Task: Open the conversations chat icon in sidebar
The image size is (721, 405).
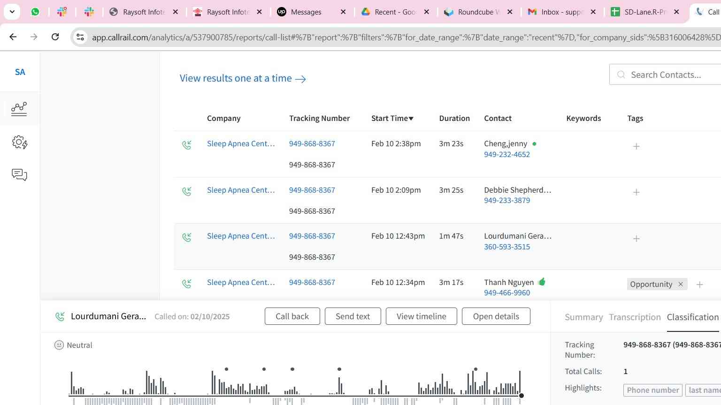Action: point(19,175)
